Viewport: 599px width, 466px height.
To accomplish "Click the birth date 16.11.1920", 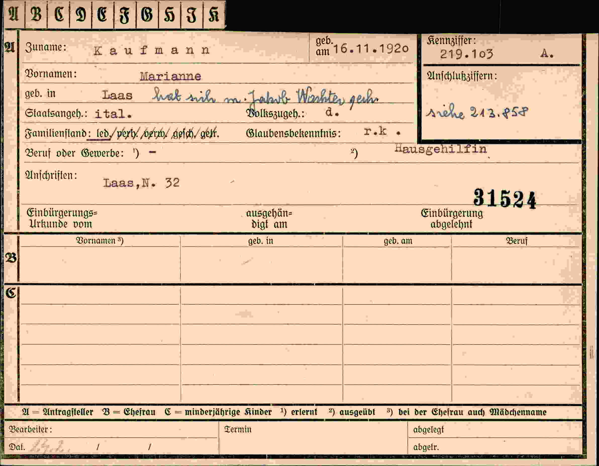I will click(371, 49).
